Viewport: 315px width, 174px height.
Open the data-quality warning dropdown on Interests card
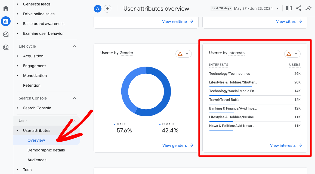pos(292,54)
